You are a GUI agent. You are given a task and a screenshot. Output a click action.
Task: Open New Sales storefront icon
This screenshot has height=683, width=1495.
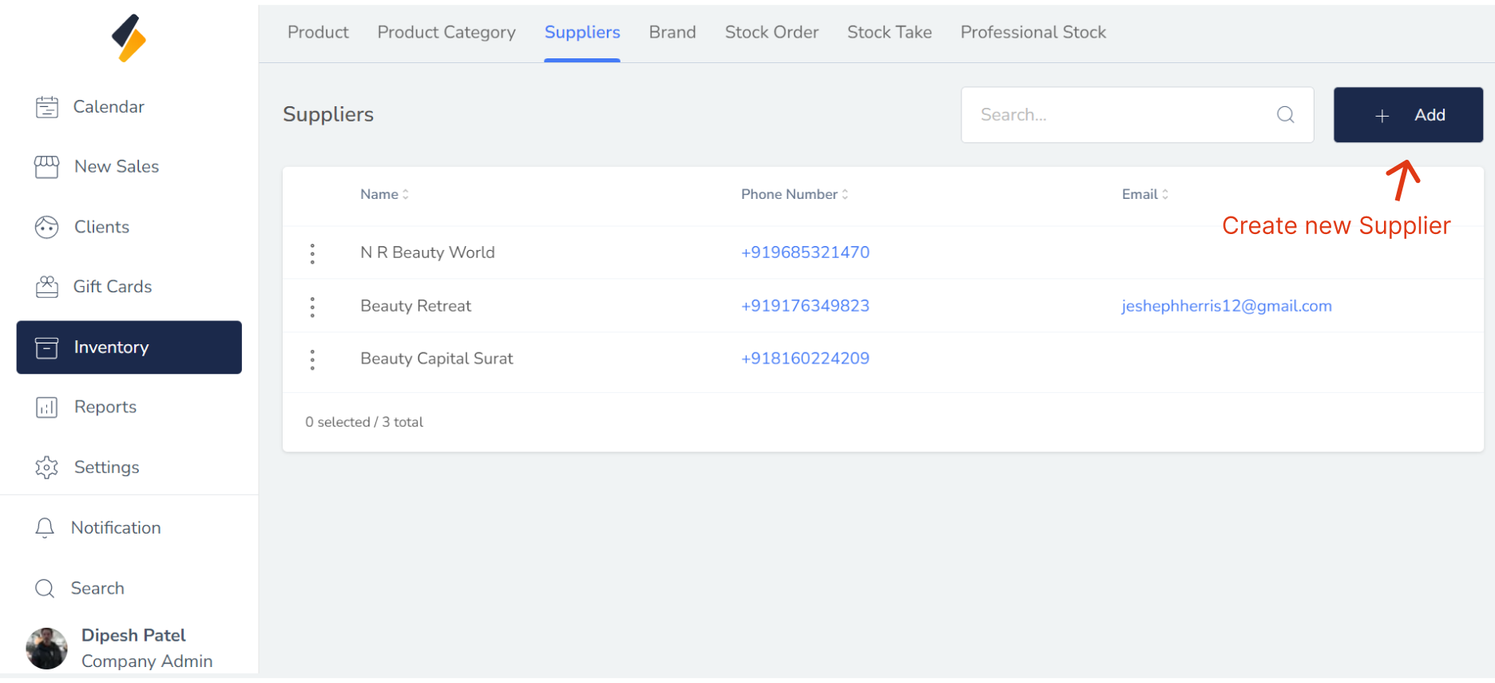point(47,167)
